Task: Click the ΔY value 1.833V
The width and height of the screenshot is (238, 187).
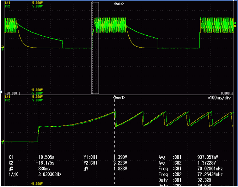Action: pos(120,169)
